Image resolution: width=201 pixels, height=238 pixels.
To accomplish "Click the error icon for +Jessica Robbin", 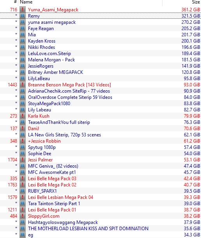I will (x=23, y=141).
